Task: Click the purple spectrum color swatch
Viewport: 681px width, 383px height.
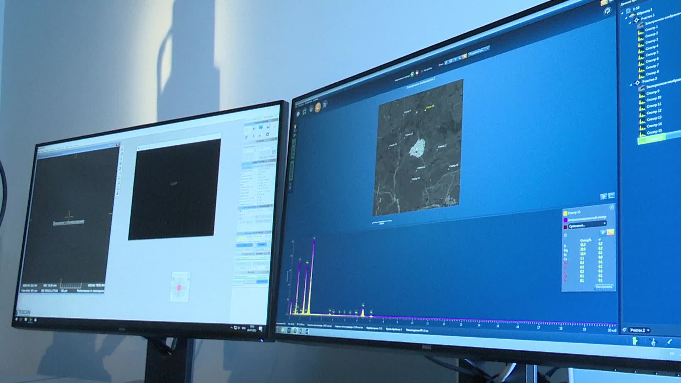Action: pos(565,220)
